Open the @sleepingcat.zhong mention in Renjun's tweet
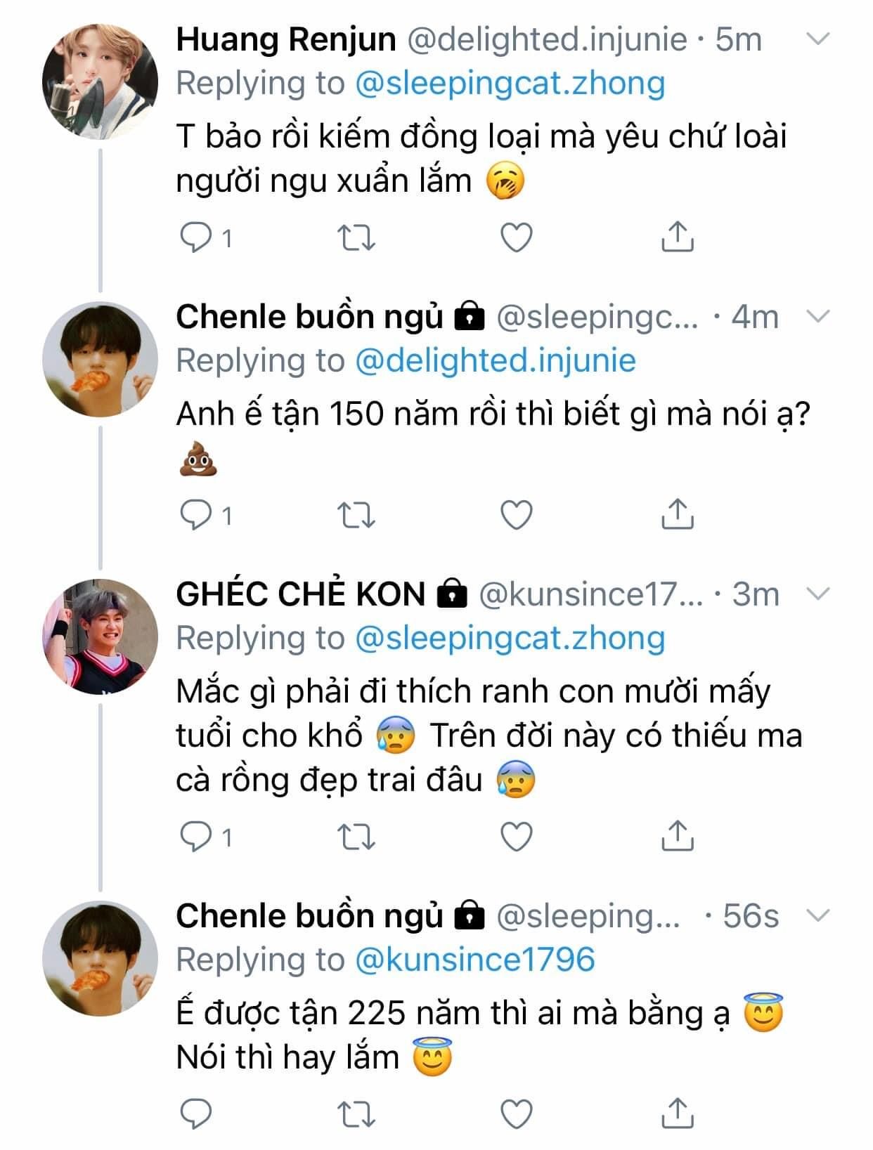Screen dimensions: 873x1150 pos(510,84)
